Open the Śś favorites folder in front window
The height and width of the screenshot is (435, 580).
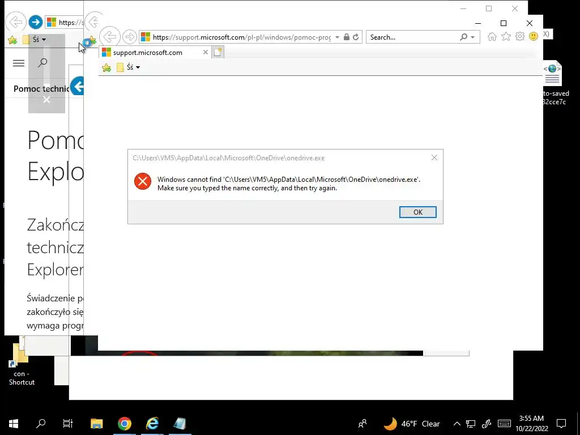[128, 67]
